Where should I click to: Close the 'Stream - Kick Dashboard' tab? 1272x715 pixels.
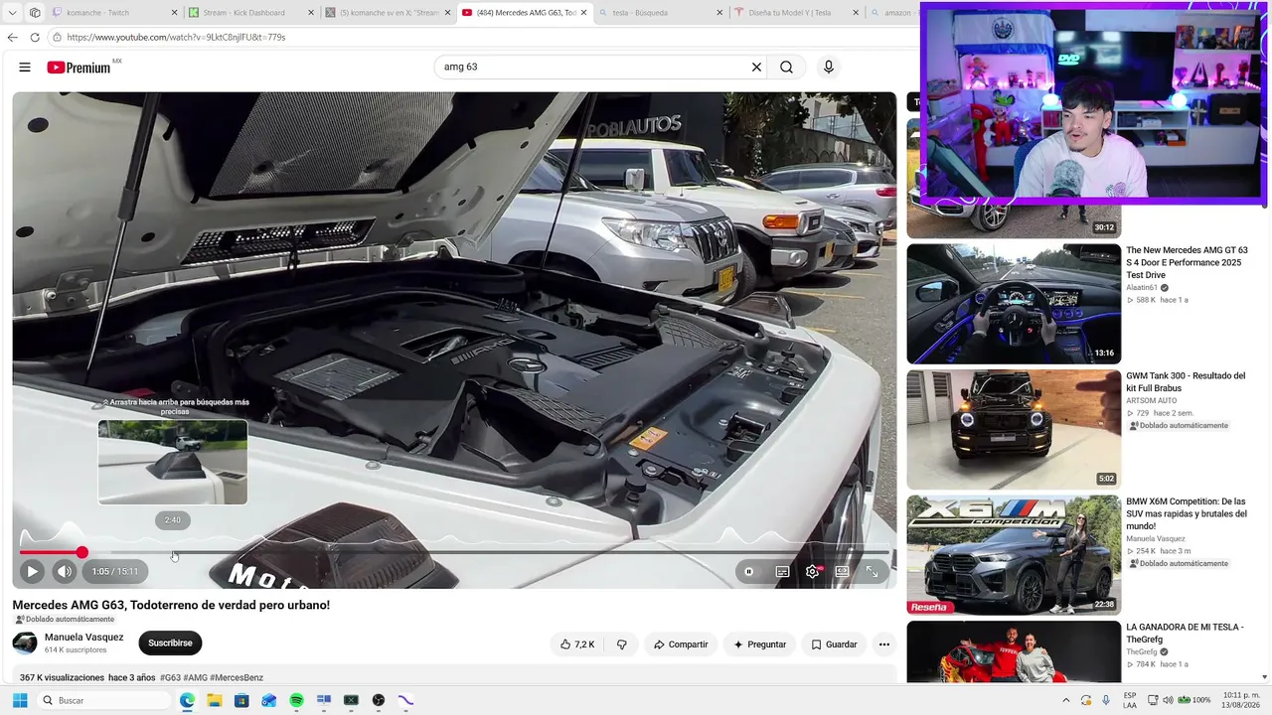click(311, 13)
